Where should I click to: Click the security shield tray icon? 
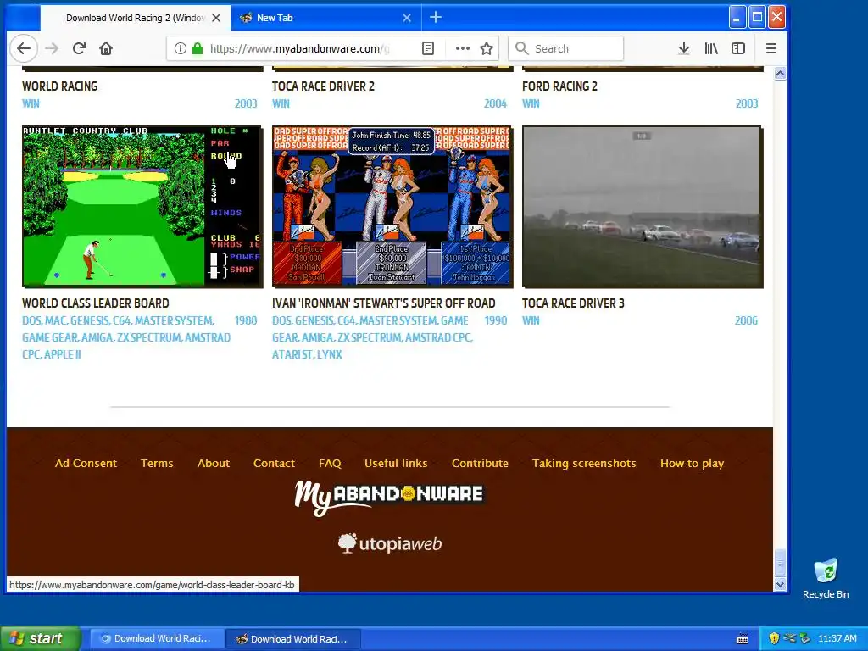pyautogui.click(x=774, y=639)
